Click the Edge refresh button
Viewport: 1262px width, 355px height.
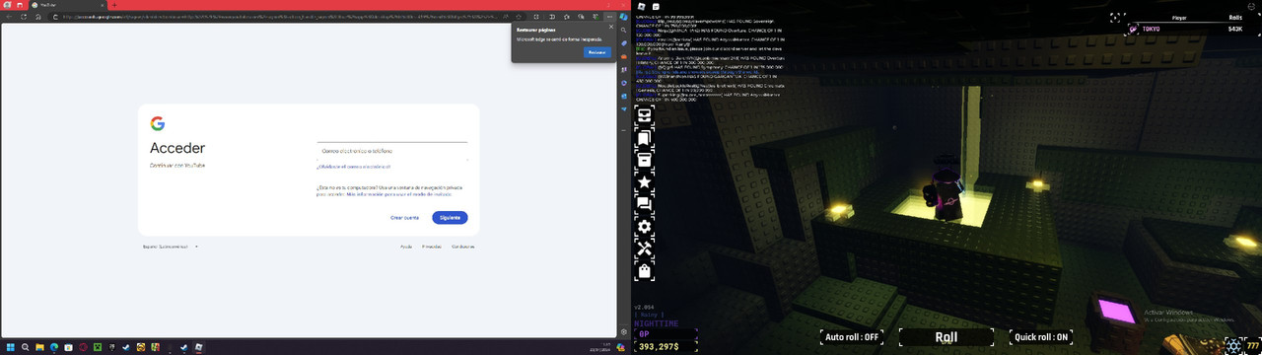pos(24,17)
